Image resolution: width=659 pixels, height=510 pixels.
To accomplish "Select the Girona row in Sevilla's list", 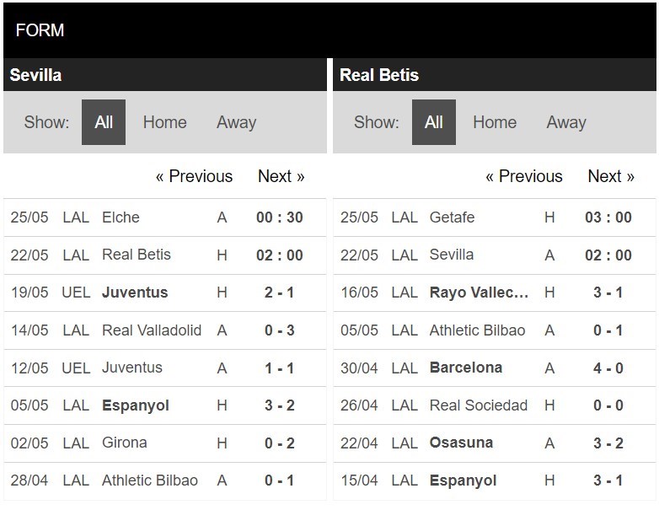I will coord(165,443).
